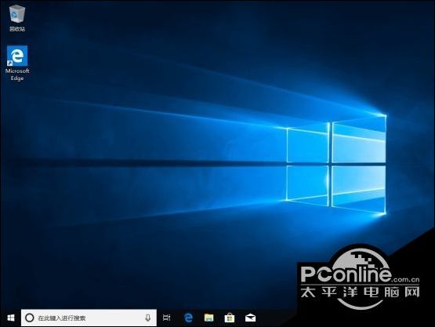This screenshot has height=327, width=435.
Task: Focus the taskbar search input field
Action: point(89,318)
